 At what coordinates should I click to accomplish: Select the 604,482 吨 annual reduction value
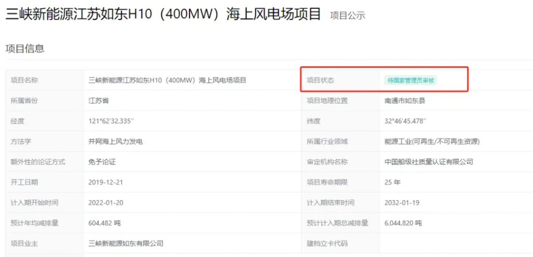click(105, 223)
